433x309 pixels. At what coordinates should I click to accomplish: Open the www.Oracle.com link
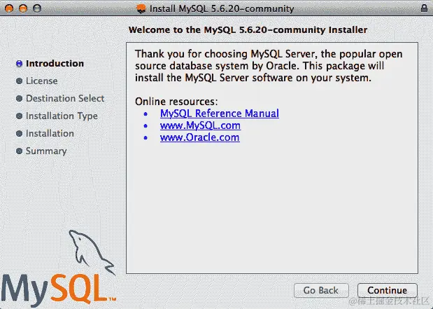coord(199,137)
